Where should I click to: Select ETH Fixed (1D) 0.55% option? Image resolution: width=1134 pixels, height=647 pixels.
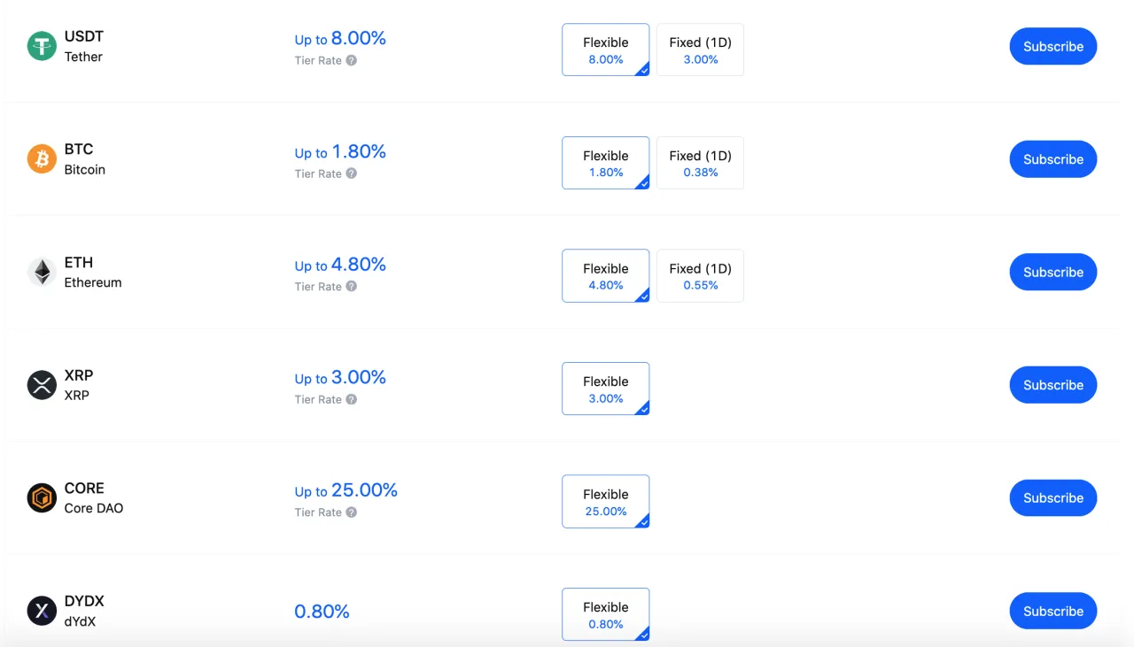(700, 275)
